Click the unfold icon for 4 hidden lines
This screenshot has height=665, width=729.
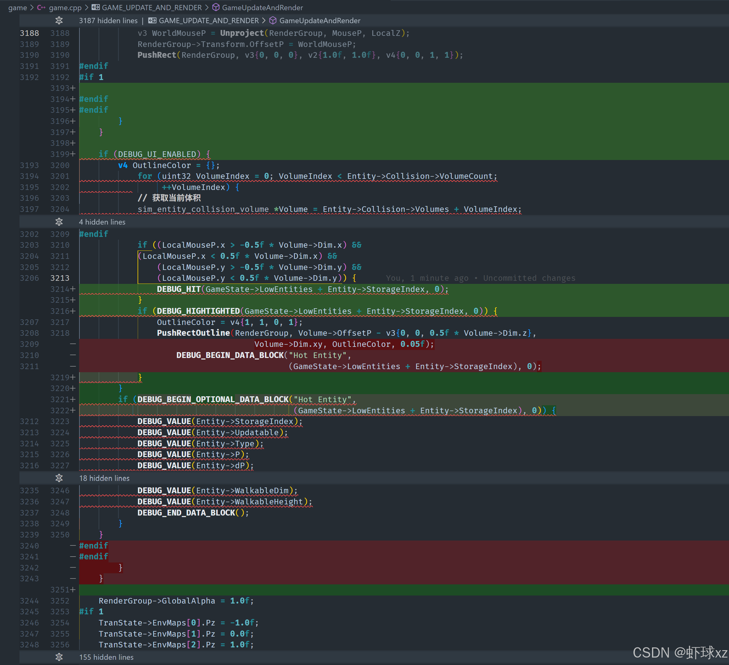[59, 222]
